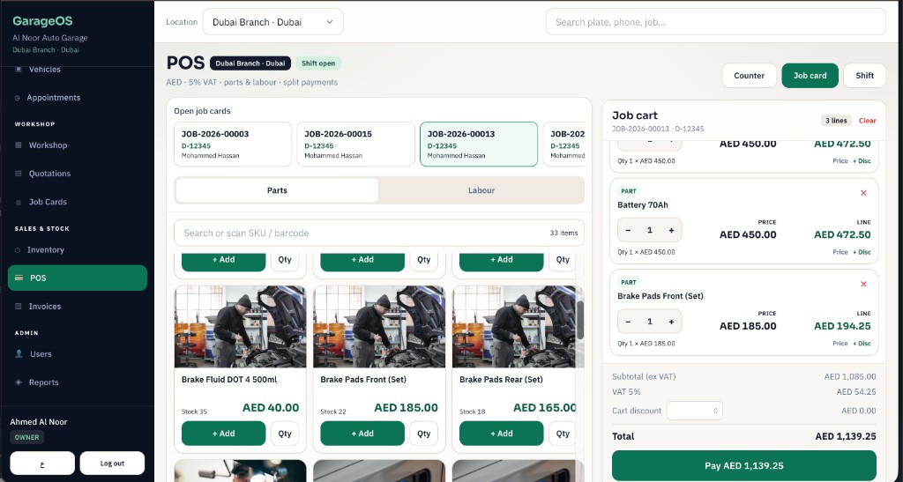Click the Appointments sidebar icon

pyautogui.click(x=18, y=98)
